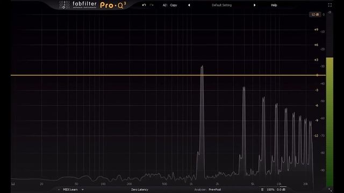Click the 100 Hz frequency label

point(103,184)
